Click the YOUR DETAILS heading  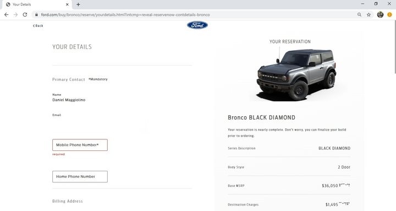pos(72,47)
